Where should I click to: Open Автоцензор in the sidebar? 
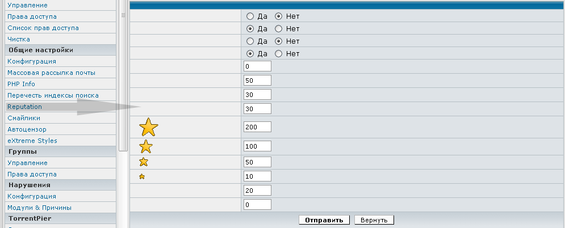pyautogui.click(x=27, y=129)
